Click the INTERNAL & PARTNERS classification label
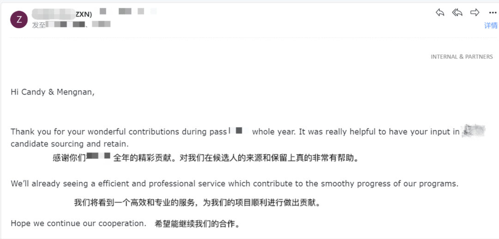Screen dimensions: 499x239 462,57
